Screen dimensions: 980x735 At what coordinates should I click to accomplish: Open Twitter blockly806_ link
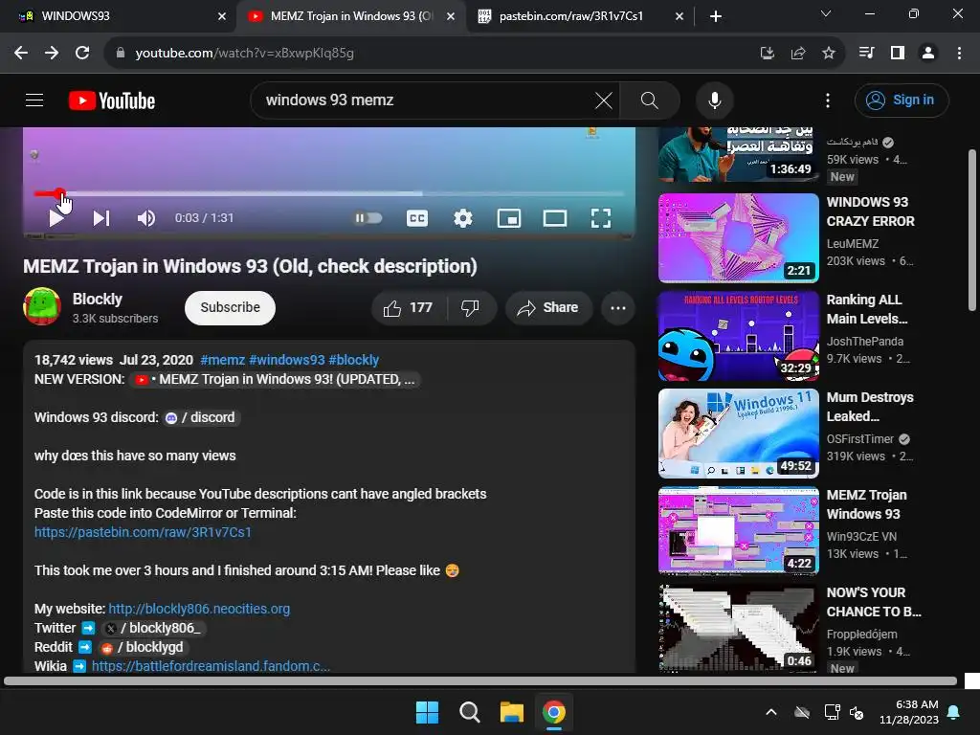(x=153, y=628)
